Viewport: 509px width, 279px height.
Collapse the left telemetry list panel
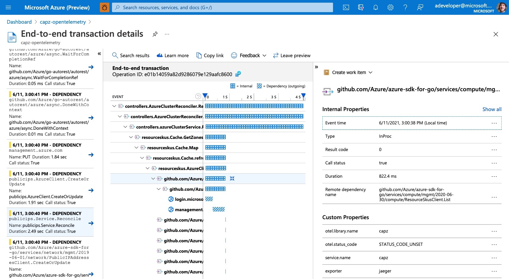coord(99,54)
